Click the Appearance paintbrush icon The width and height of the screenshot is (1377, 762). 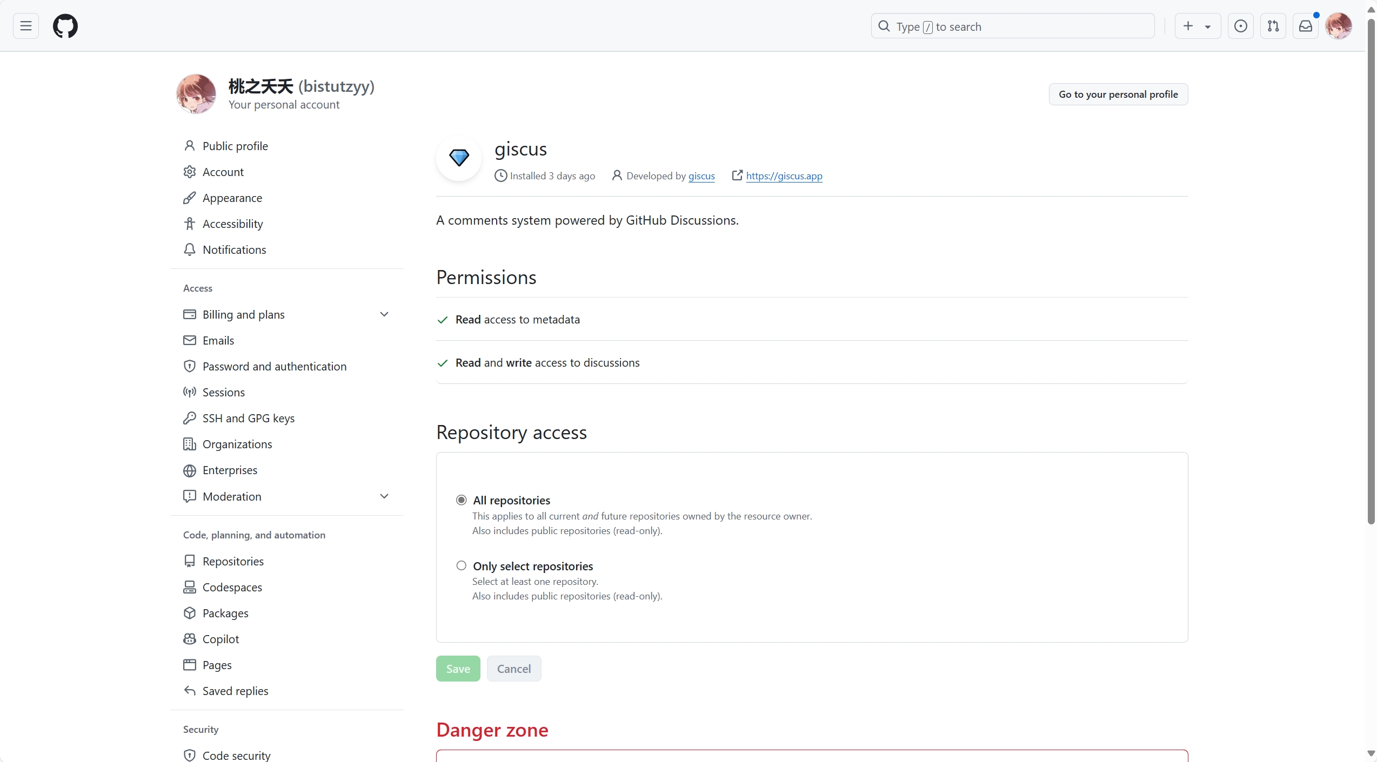pyautogui.click(x=190, y=198)
